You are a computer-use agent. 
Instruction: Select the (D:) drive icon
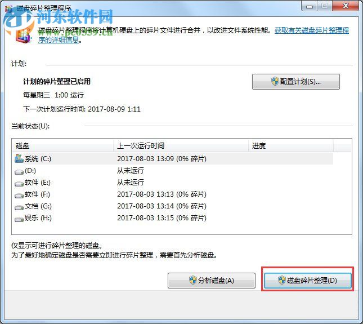[x=19, y=172]
